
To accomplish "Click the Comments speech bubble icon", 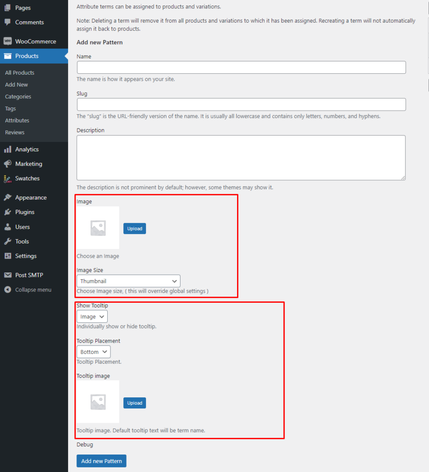I will 7,22.
